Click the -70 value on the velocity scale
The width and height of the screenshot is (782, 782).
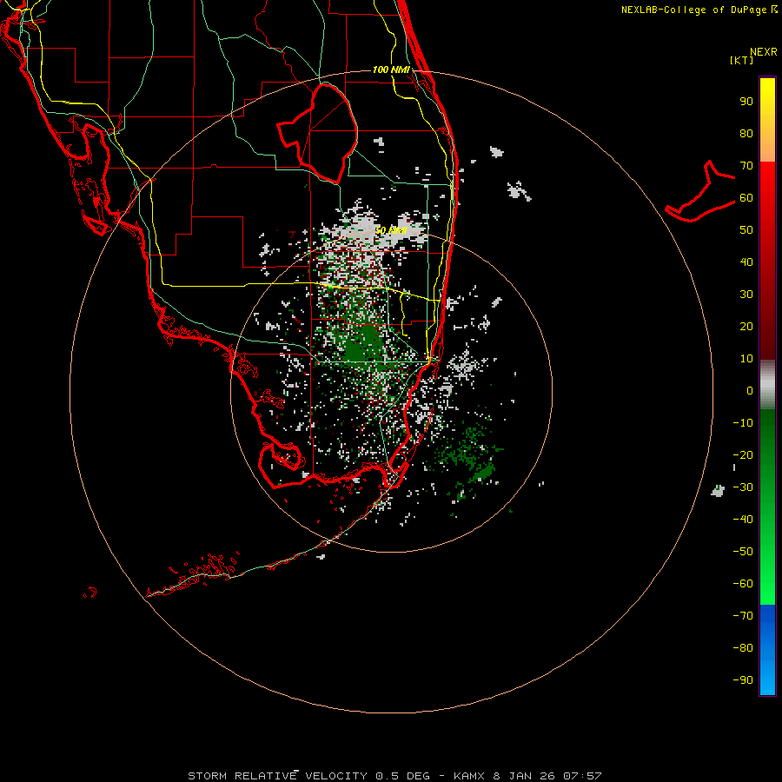[743, 616]
